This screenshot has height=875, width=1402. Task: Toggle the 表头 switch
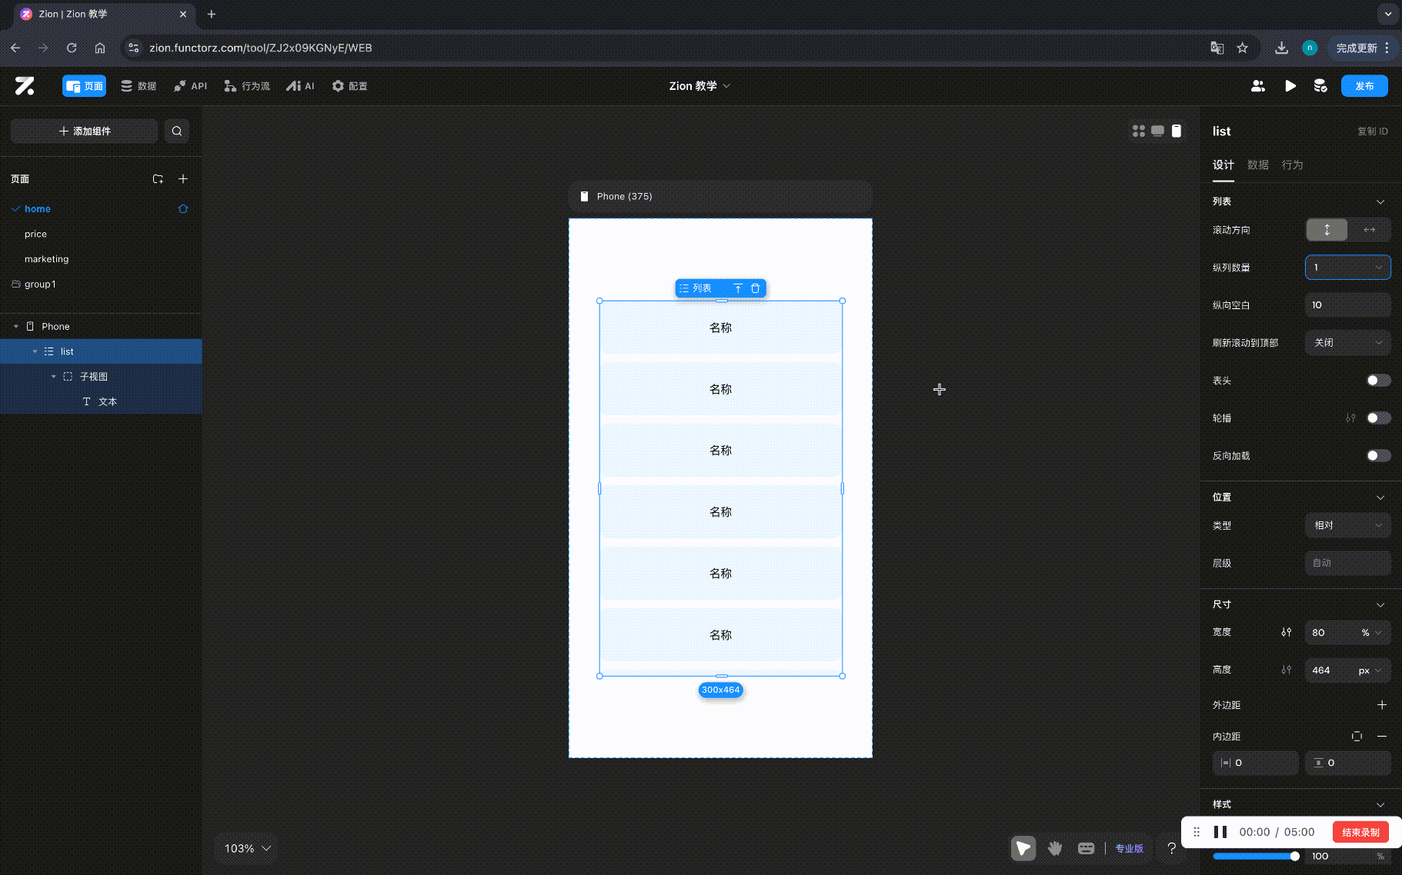[1377, 380]
